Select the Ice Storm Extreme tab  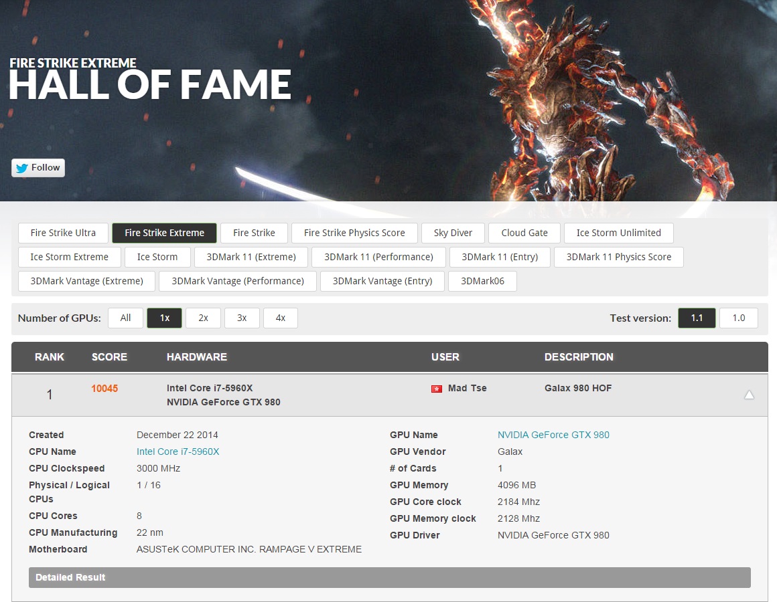click(x=70, y=258)
